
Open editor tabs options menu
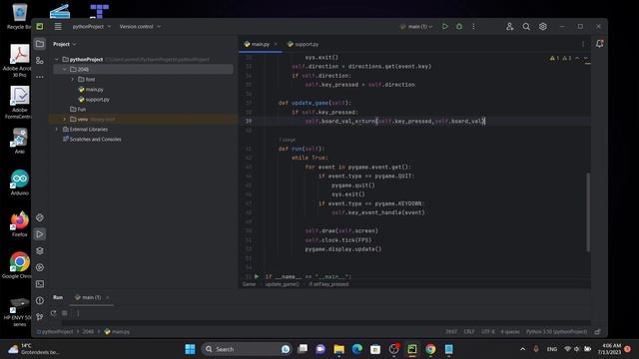583,44
